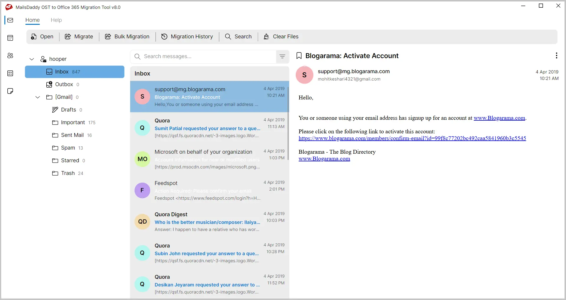The image size is (566, 300).
Task: Click the message list vertical scrollbar
Action: [288, 124]
